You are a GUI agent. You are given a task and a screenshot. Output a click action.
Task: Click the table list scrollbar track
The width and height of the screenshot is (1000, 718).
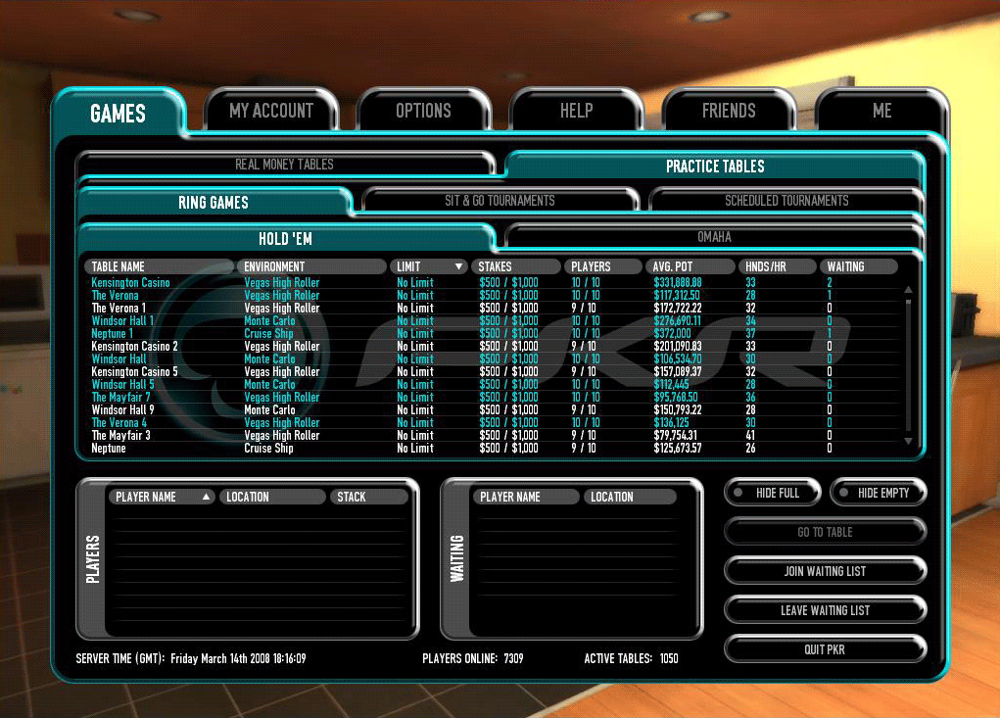click(908, 365)
